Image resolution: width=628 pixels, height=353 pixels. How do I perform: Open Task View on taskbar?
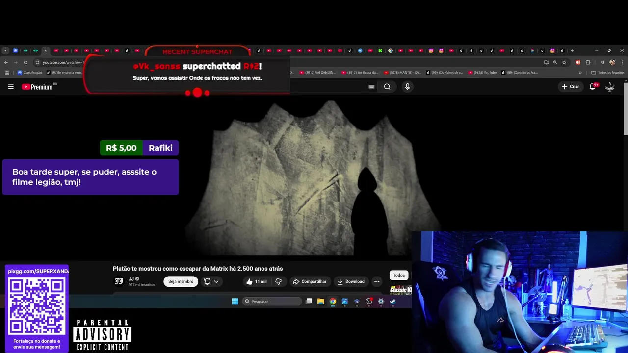(309, 301)
